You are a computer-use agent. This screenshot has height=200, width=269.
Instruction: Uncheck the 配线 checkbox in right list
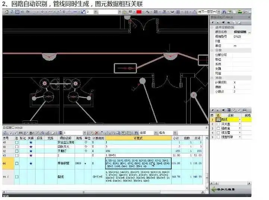tap(218, 119)
